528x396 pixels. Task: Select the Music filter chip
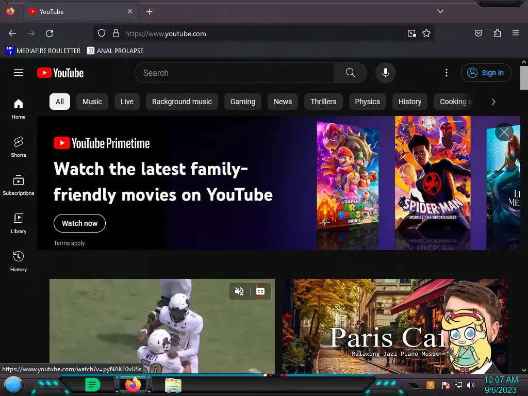(92, 102)
